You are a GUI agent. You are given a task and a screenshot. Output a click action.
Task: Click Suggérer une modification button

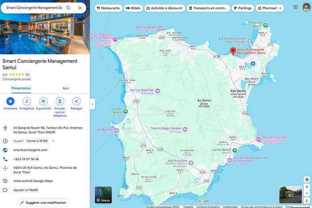(44, 203)
